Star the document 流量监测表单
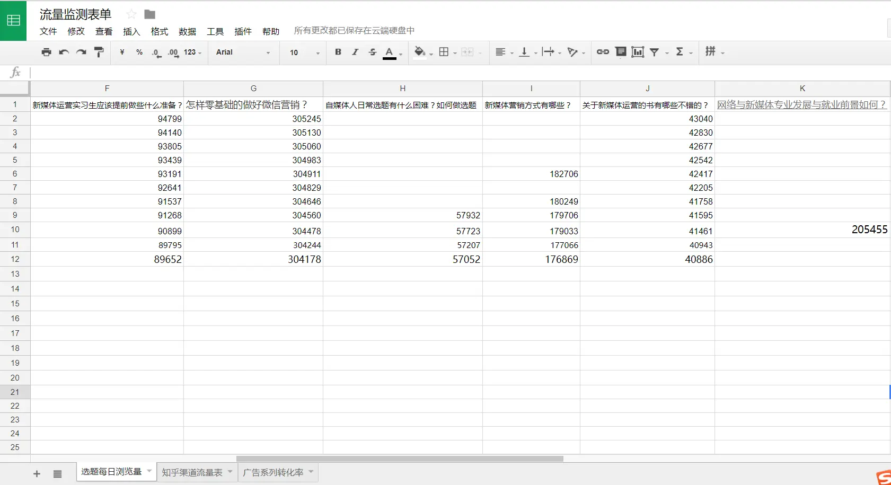This screenshot has width=891, height=485. pyautogui.click(x=131, y=14)
